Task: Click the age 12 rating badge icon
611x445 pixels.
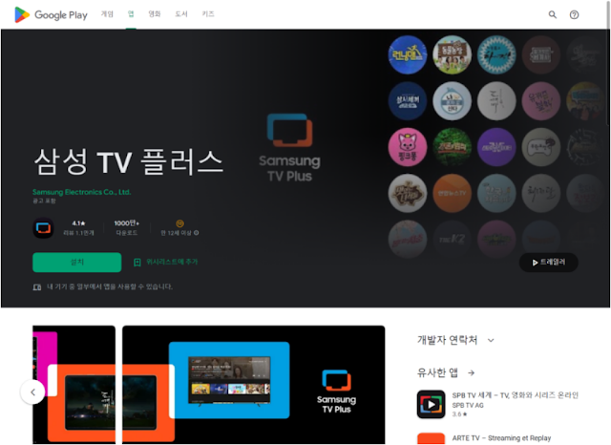Action: (179, 223)
